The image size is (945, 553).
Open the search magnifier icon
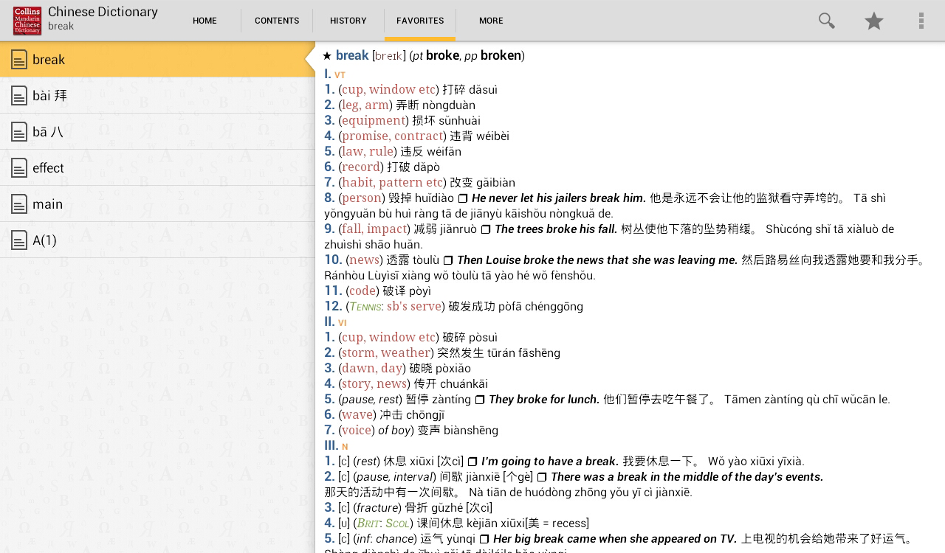(827, 21)
